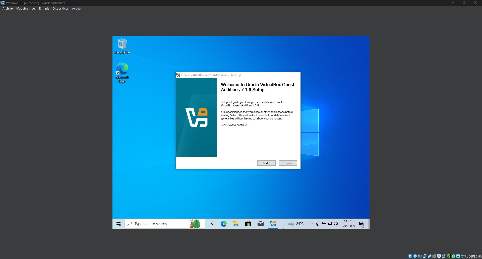Open the volume tray icon

336,224
